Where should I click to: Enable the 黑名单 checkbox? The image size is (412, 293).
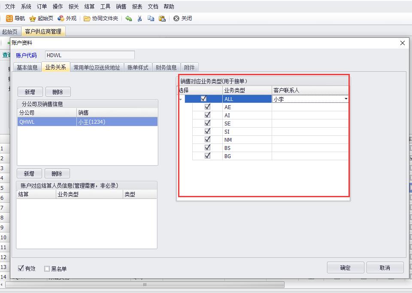click(47, 269)
